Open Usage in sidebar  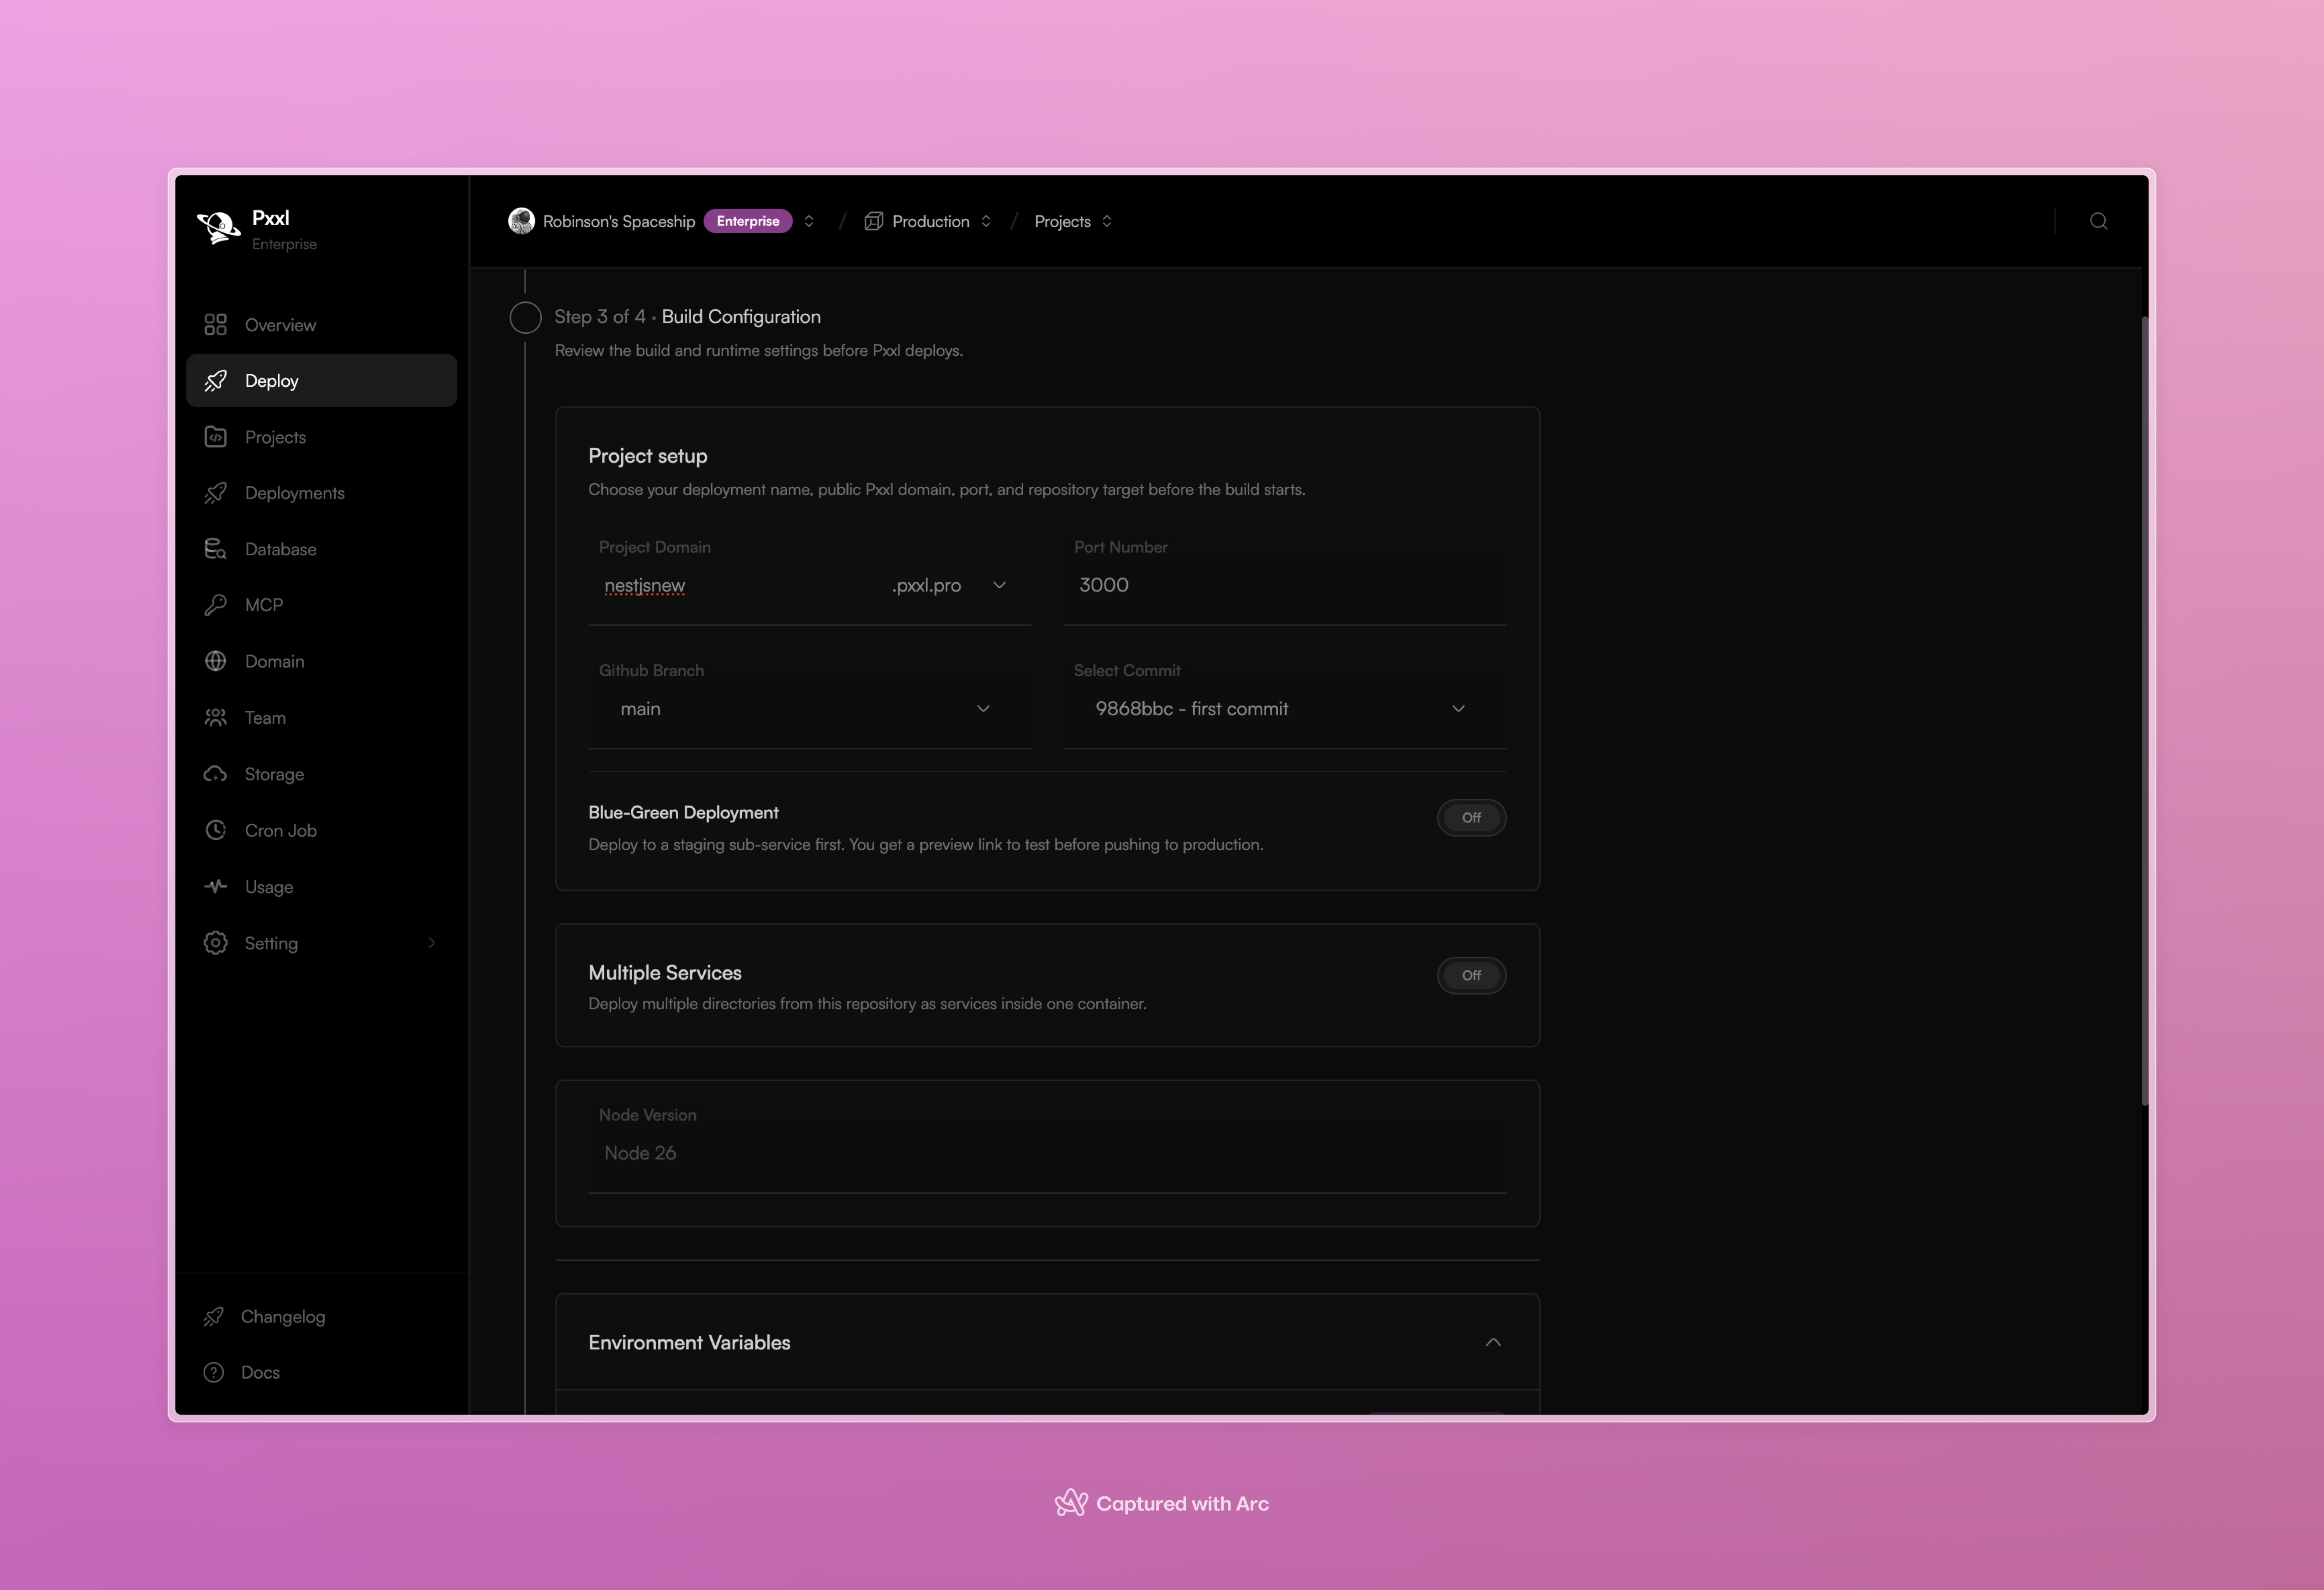(x=321, y=886)
